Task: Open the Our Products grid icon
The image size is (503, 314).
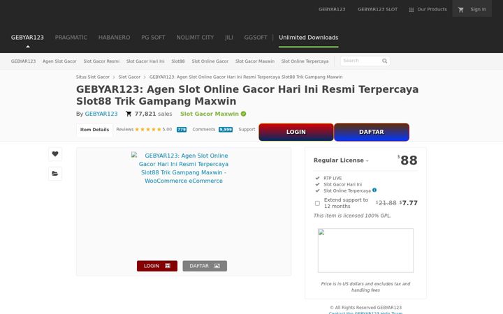Action: (x=411, y=10)
